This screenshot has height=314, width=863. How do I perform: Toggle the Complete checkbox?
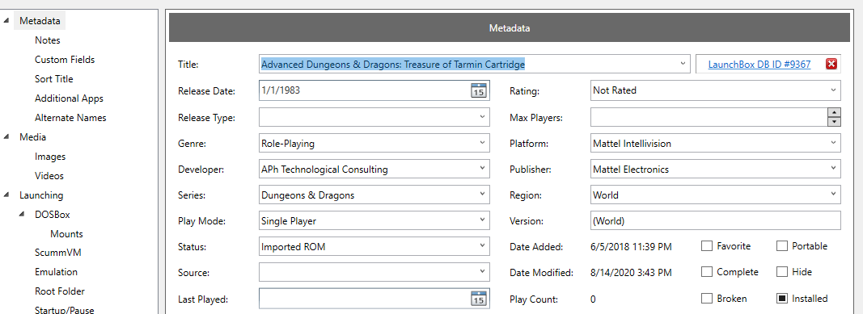707,272
